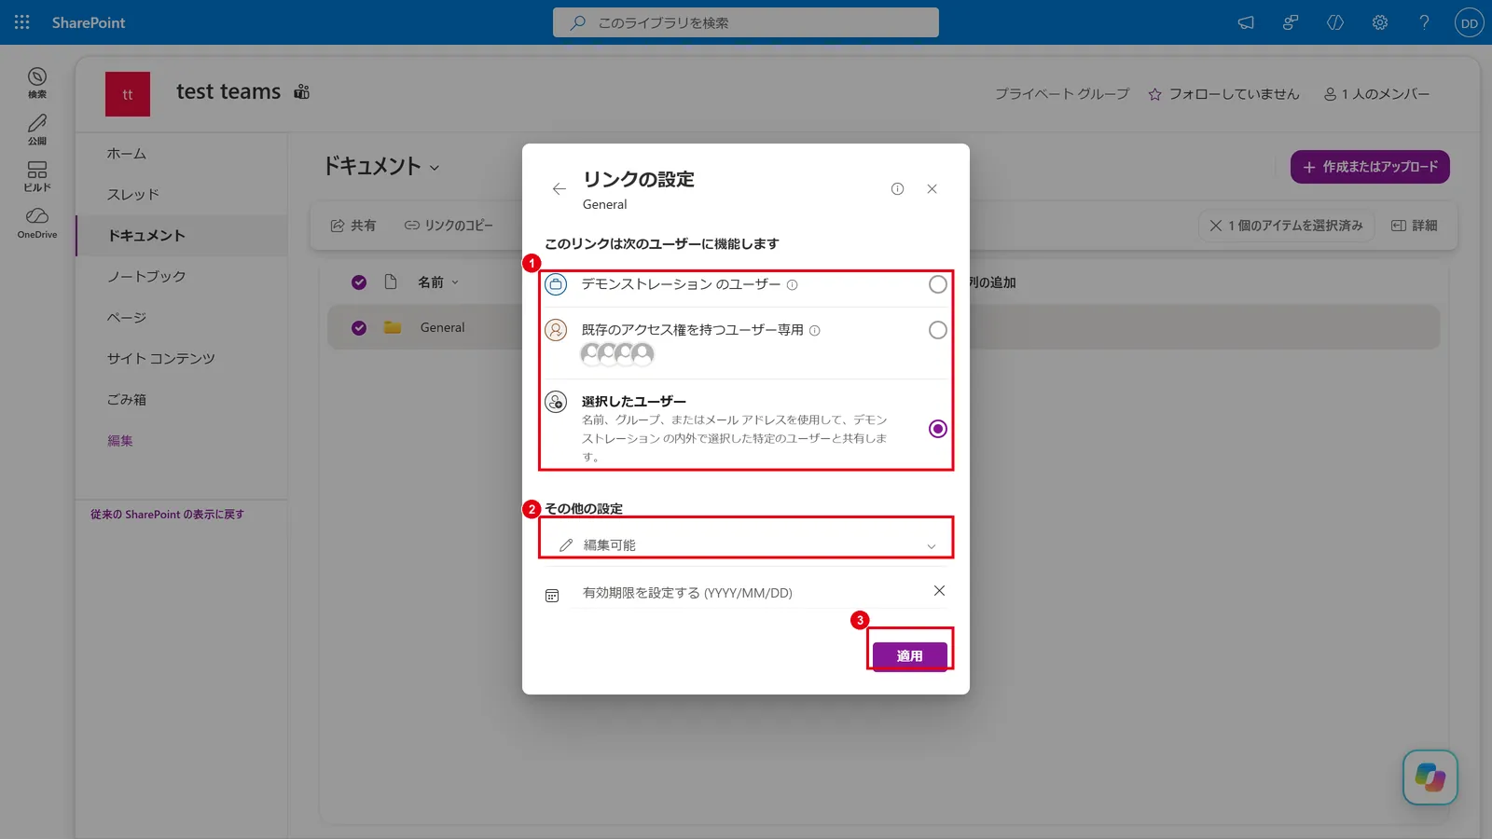
Task: Click the 共有 share toolbar button
Action: tap(353, 226)
